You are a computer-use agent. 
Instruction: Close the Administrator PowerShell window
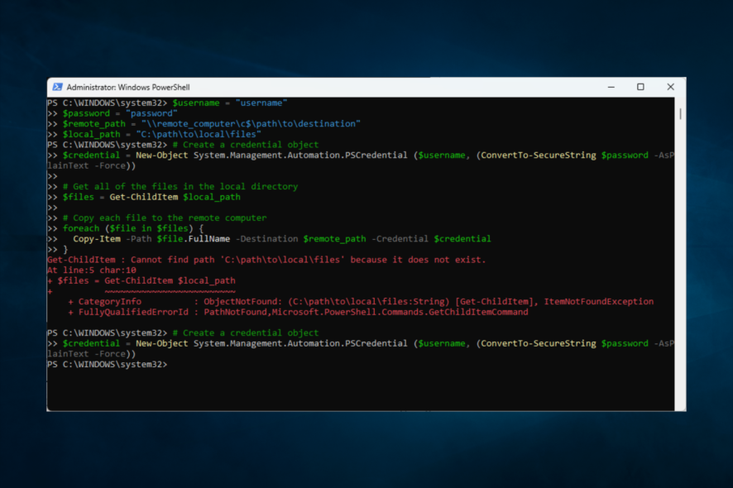(670, 87)
